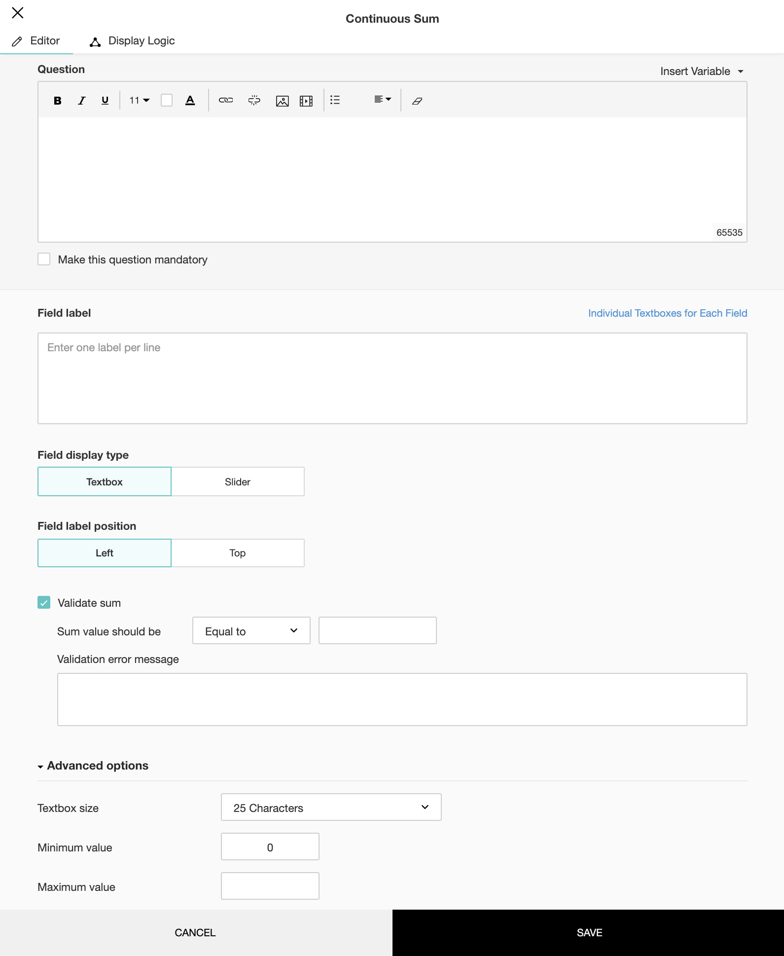This screenshot has width=784, height=956.
Task: Click the bulleted list icon
Action: [335, 101]
